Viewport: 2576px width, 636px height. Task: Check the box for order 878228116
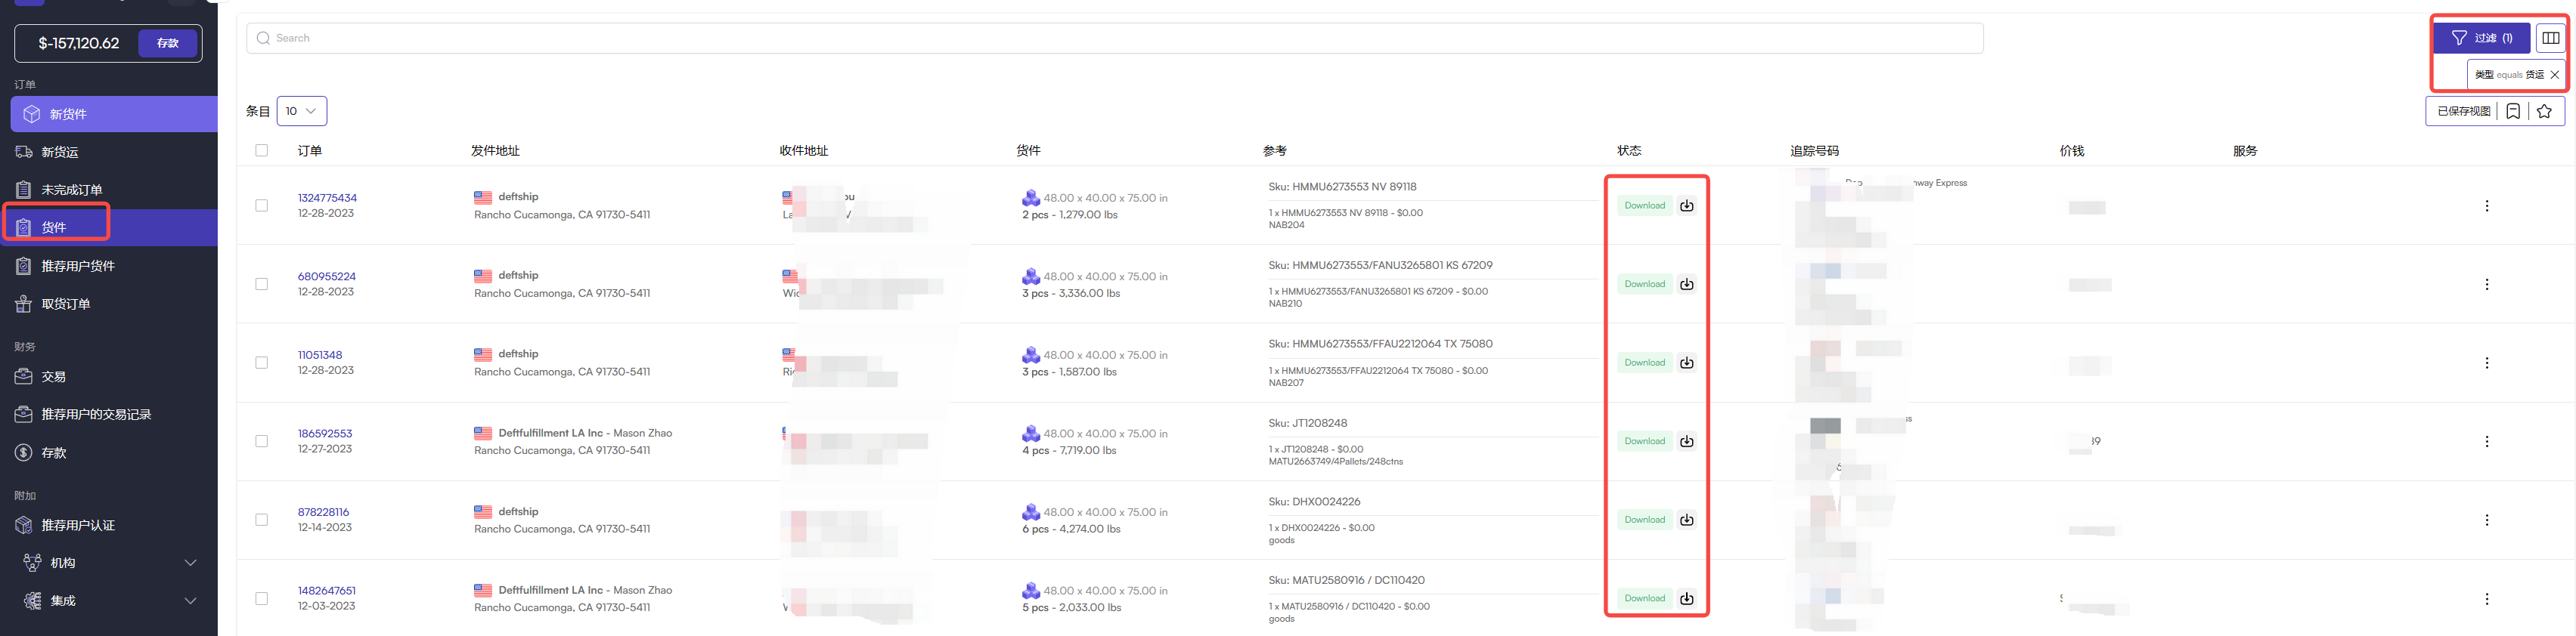[x=261, y=520]
